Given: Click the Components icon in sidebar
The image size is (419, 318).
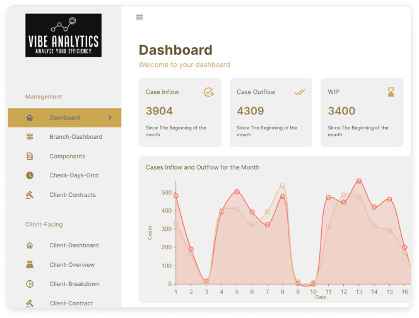Looking at the screenshot, I should point(30,156).
